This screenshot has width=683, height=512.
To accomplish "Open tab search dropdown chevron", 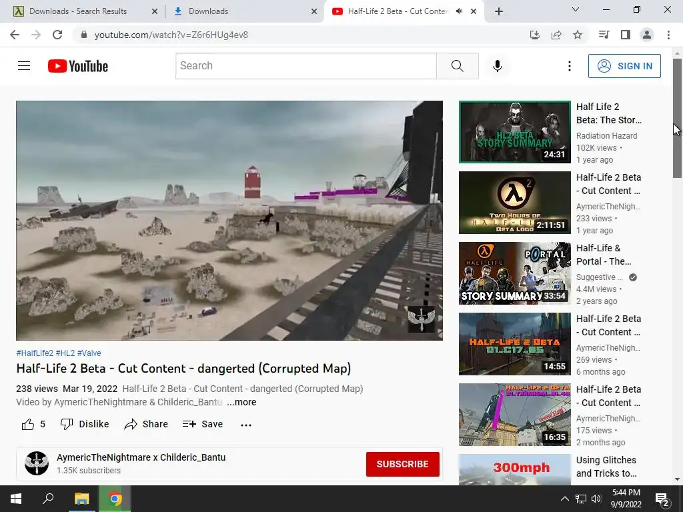I will (x=576, y=9).
